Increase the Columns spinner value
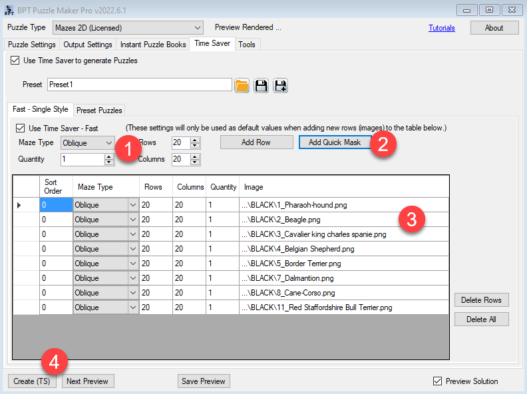 coord(195,156)
